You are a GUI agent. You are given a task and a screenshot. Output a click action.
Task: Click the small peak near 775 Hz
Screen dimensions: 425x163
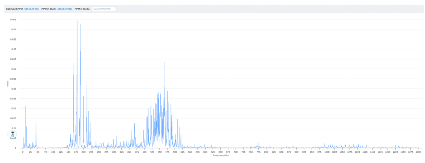pos(258,144)
